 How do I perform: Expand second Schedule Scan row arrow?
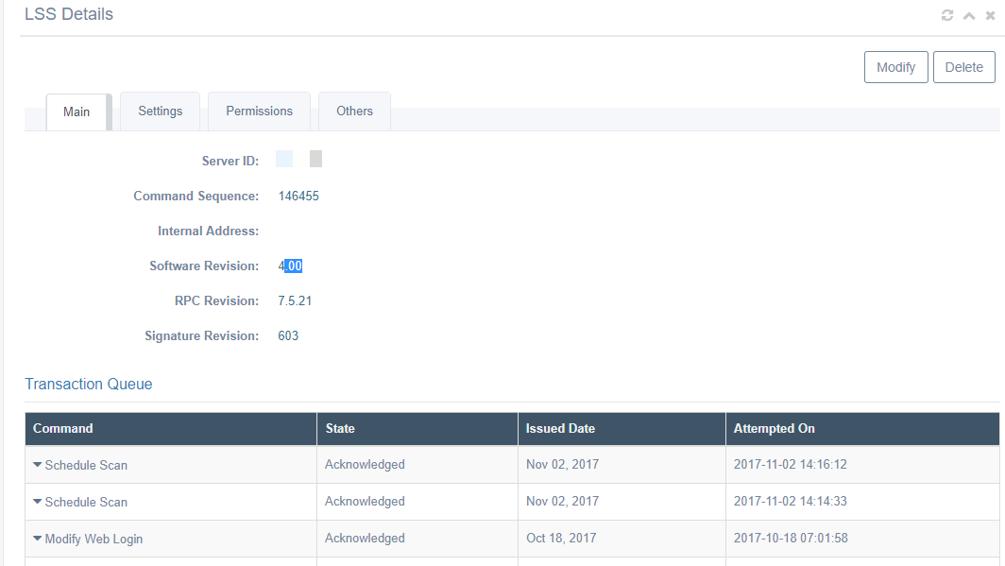37,501
